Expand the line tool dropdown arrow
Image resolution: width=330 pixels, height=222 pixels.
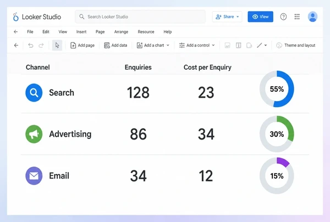pos(266,45)
